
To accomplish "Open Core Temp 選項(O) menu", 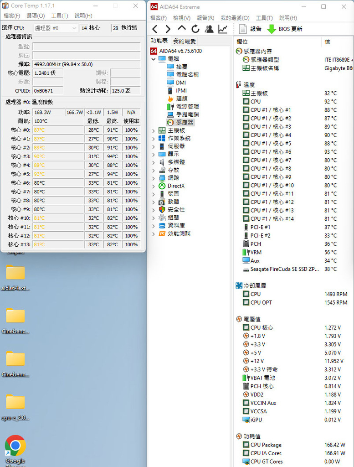I will 36,16.
